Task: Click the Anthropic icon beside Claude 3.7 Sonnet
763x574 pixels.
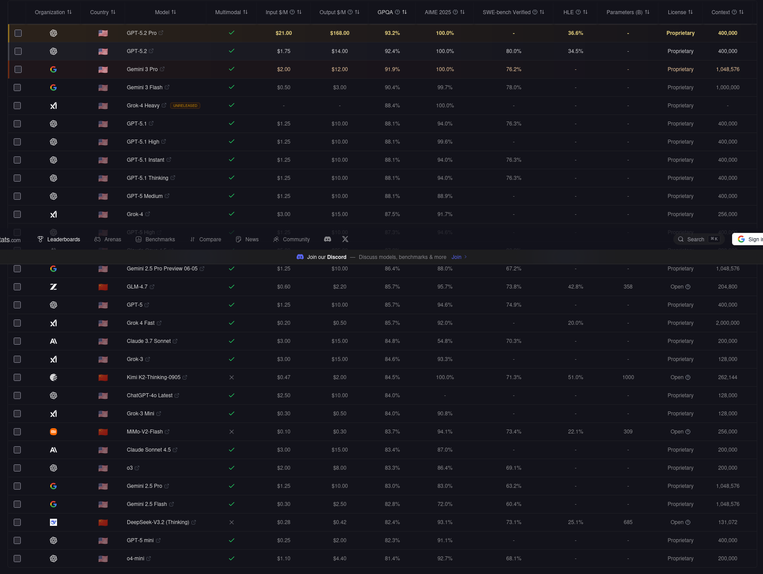Action: (53, 341)
